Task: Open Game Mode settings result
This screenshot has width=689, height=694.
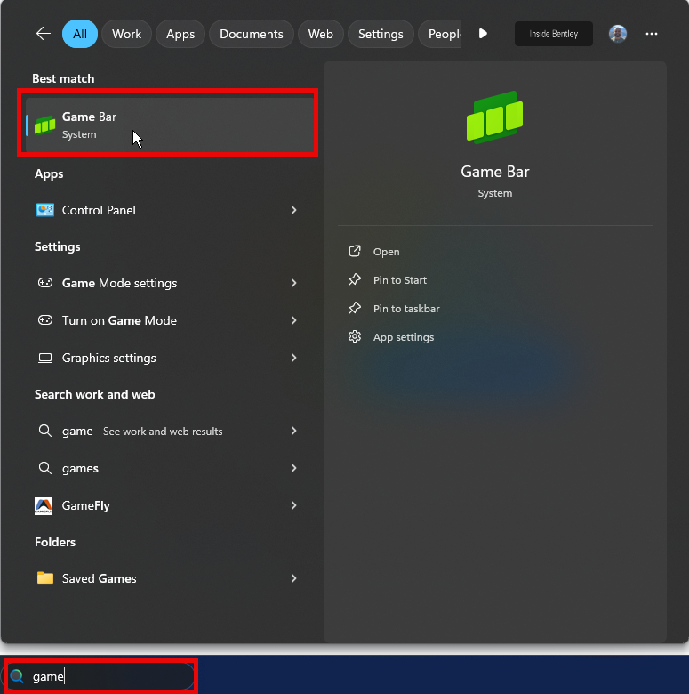Action: [x=166, y=283]
